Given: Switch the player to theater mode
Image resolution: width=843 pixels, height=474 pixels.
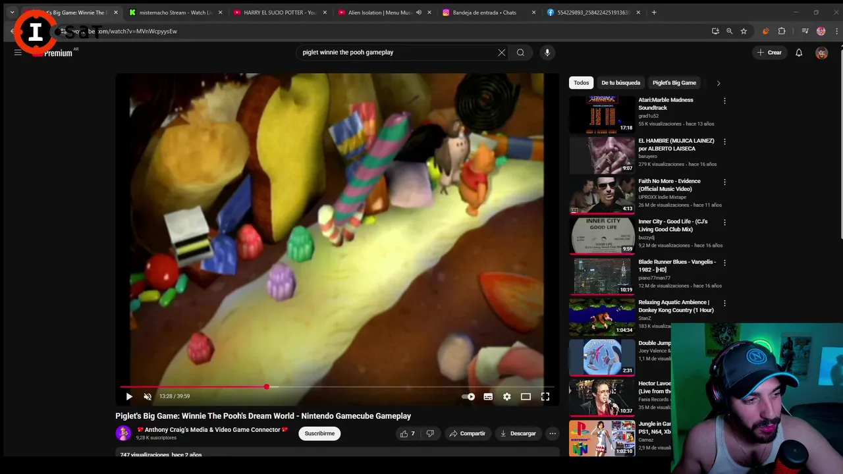Looking at the screenshot, I should point(526,396).
